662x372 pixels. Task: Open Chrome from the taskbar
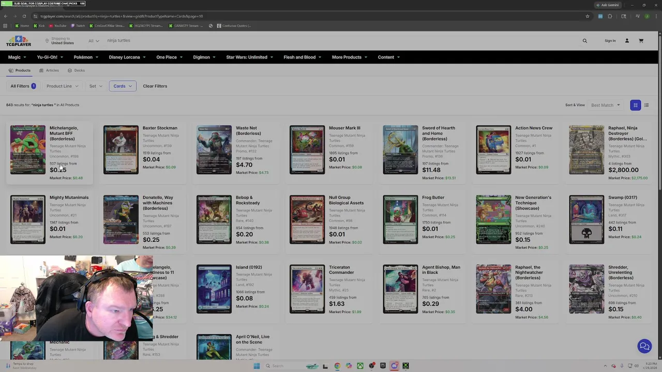337,366
